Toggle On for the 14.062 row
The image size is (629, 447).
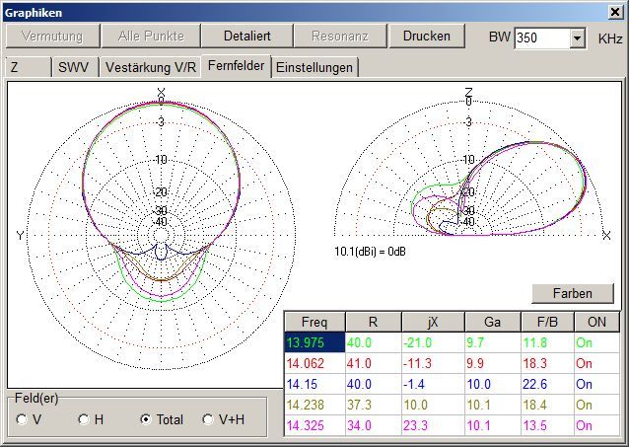[596, 363]
